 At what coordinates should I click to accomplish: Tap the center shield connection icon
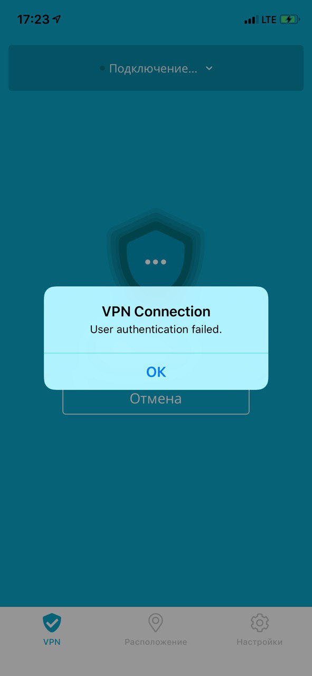tap(156, 253)
